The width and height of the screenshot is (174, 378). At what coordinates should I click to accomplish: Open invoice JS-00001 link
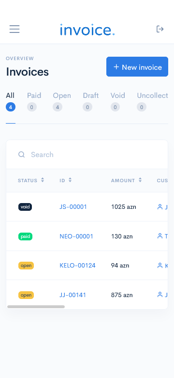coord(73,207)
